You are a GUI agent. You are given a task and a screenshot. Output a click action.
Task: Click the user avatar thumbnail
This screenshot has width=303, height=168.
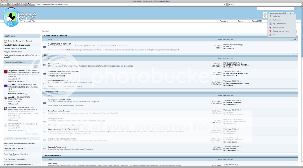(x=265, y=15)
